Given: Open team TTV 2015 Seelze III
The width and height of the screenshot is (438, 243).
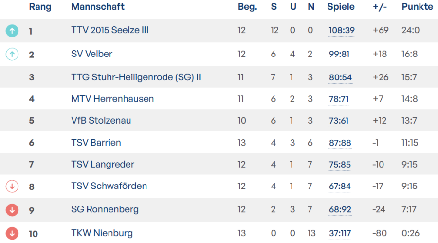Looking at the screenshot, I should pos(109,30).
